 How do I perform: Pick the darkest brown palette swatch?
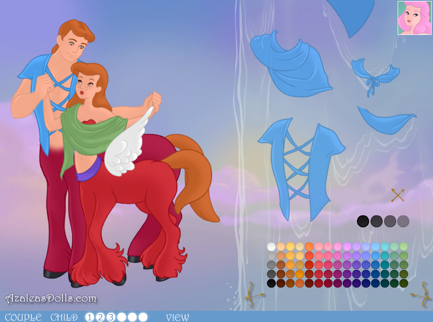coord(281,283)
